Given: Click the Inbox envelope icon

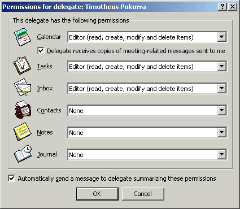Looking at the screenshot, I should 23,88.
